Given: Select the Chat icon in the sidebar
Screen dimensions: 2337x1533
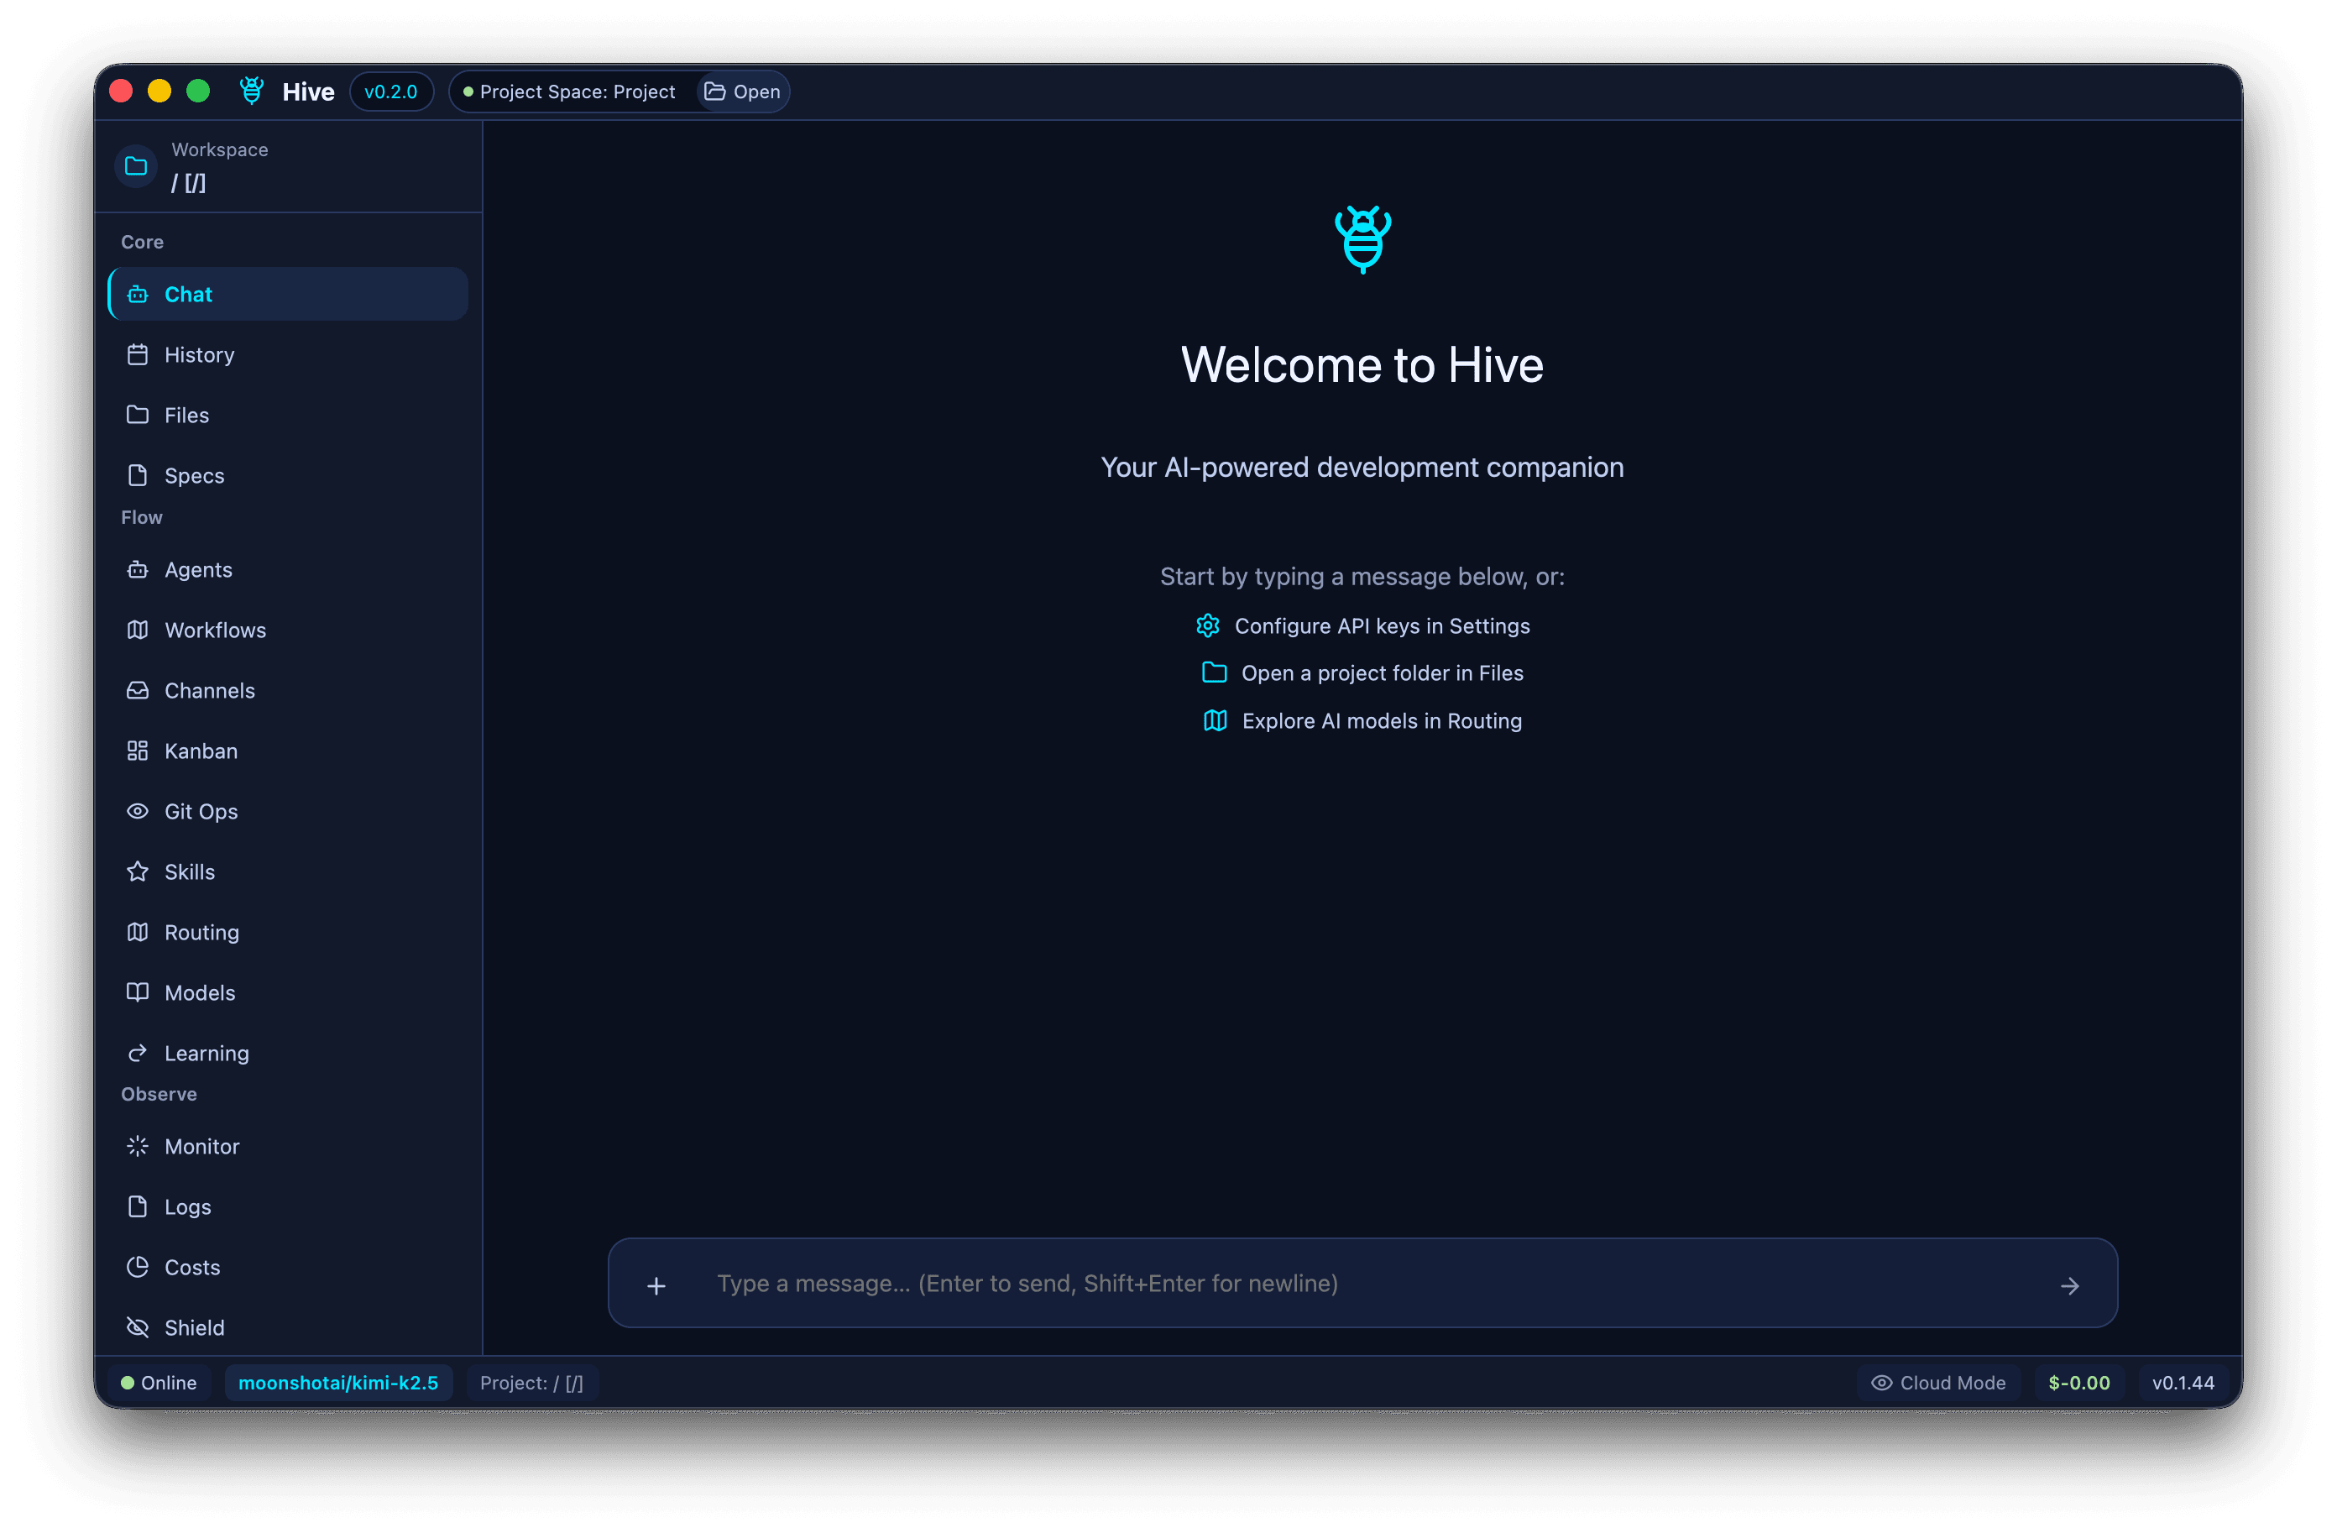Looking at the screenshot, I should click(x=139, y=294).
